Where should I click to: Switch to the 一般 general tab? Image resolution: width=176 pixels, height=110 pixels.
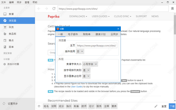pyautogui.click(x=60, y=34)
